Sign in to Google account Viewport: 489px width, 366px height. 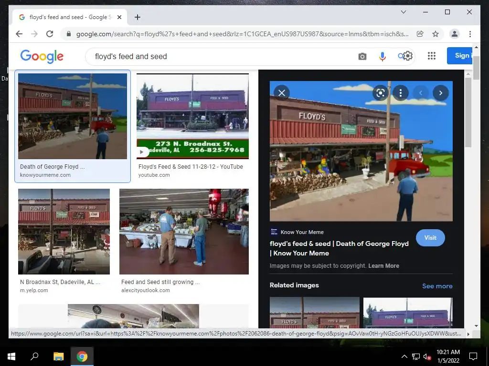(x=460, y=56)
